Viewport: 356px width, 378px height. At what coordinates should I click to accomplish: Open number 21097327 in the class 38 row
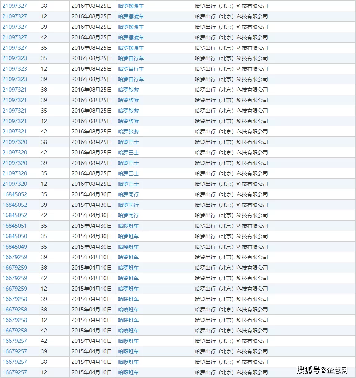[x=15, y=6]
